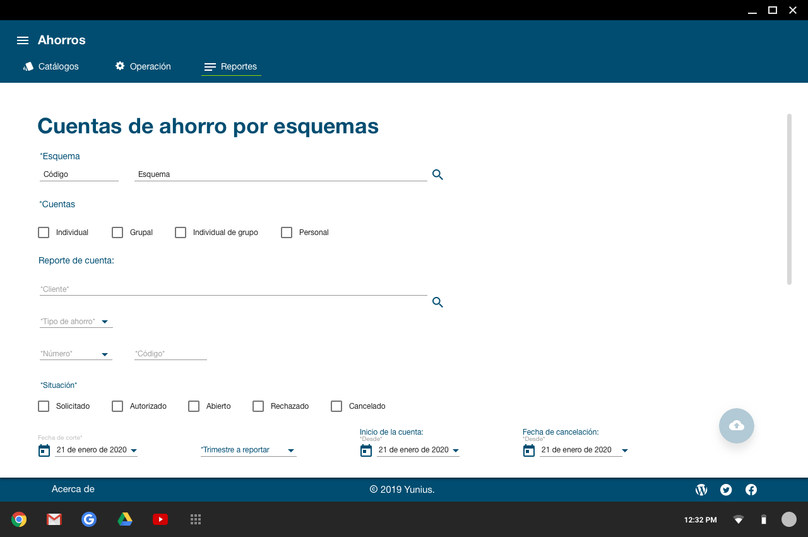
Task: Tick the Autorizado situation checkbox
Action: [117, 406]
